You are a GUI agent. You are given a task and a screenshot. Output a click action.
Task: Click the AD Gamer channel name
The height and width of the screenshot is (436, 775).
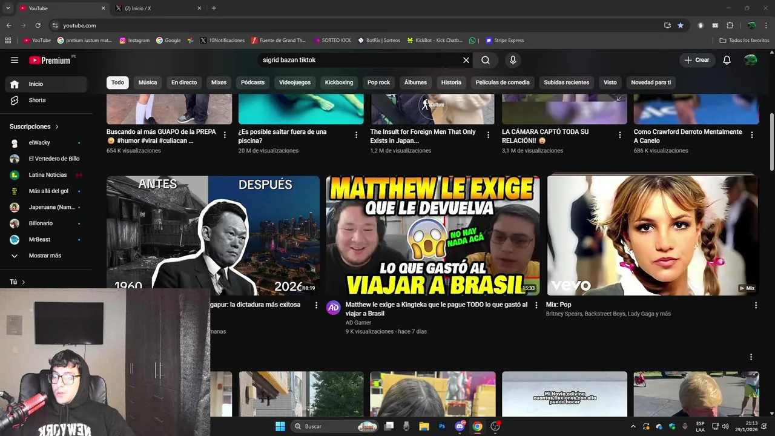tap(358, 323)
